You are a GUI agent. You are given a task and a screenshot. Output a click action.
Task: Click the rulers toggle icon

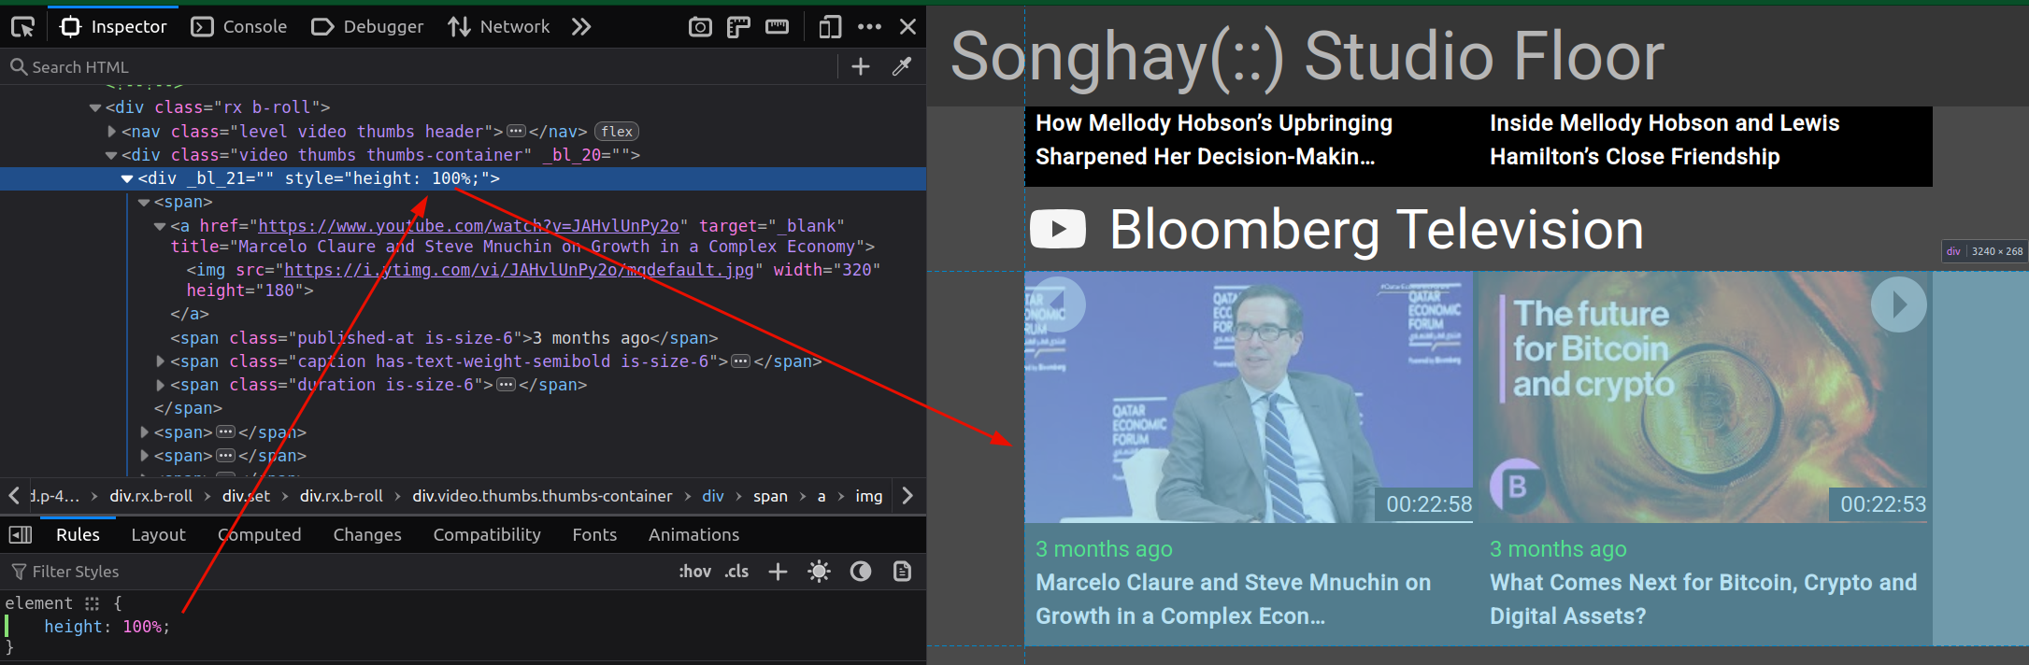tap(738, 27)
